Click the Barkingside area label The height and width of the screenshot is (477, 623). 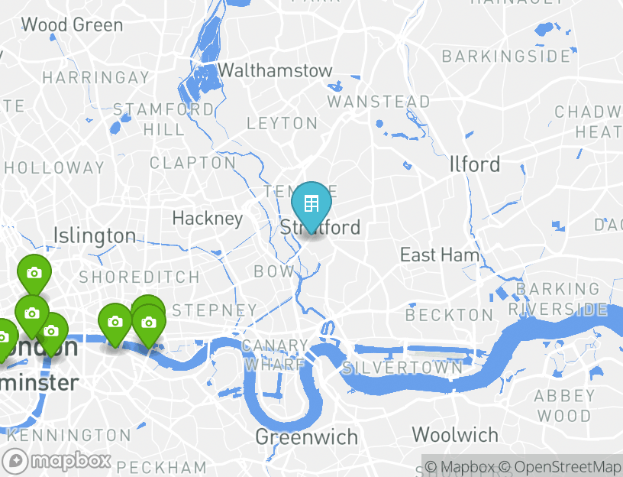point(506,57)
